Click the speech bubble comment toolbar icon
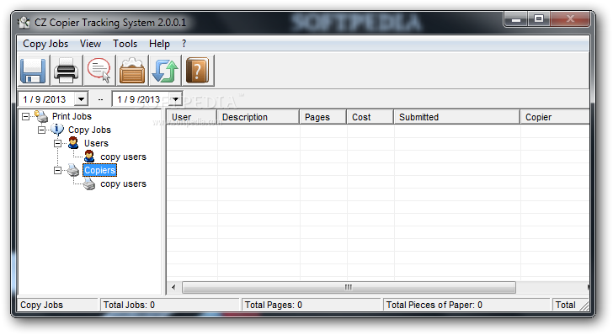Viewport: 613px width, 335px height. click(99, 71)
